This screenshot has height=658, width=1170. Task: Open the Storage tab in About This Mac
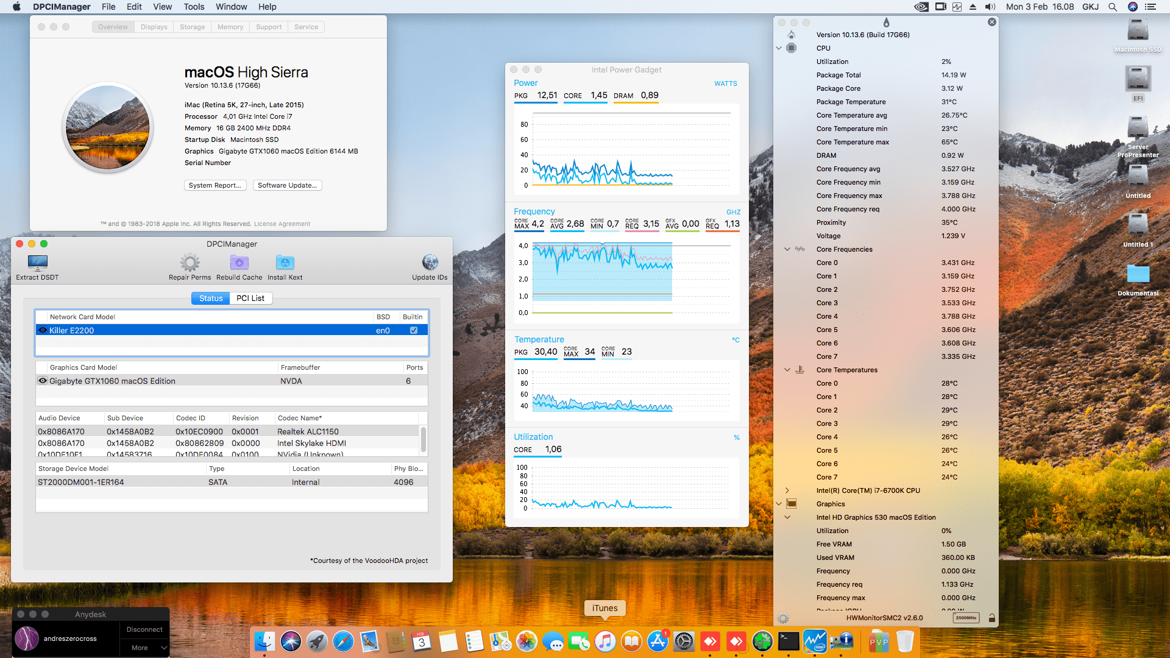(x=192, y=27)
